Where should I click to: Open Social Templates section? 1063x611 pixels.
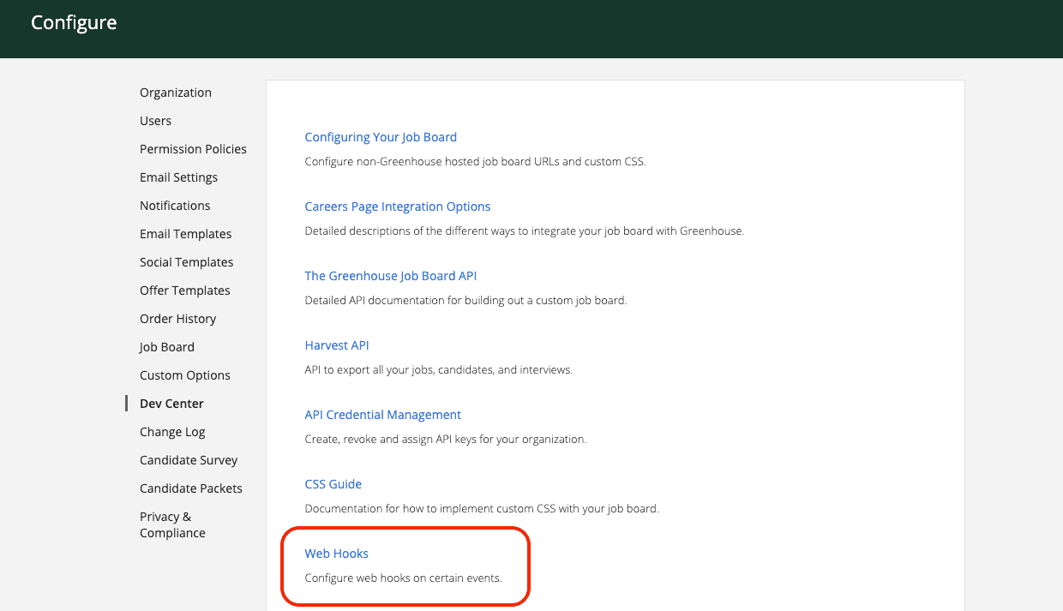[186, 262]
